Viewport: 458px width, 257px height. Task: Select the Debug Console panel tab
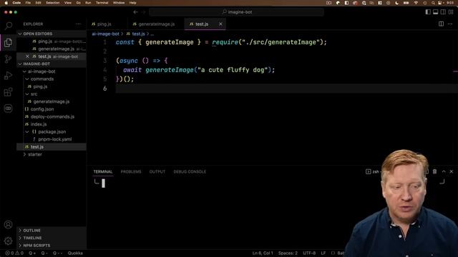pos(190,171)
